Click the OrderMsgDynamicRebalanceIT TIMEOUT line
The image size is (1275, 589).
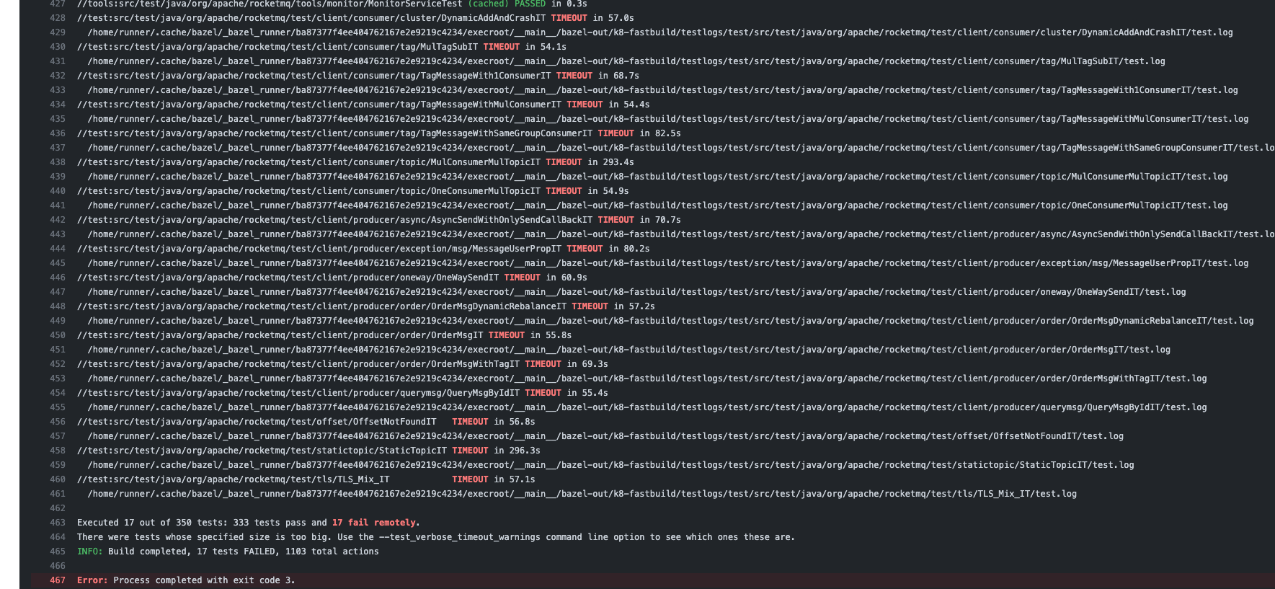366,306
